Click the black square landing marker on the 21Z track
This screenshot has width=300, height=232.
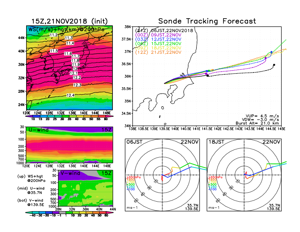[x=208, y=76]
